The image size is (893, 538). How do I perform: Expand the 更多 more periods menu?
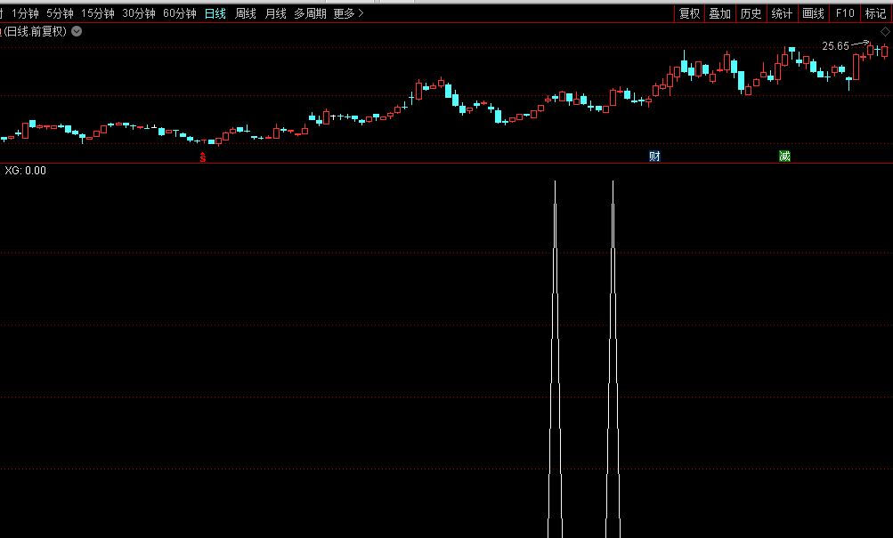point(348,13)
